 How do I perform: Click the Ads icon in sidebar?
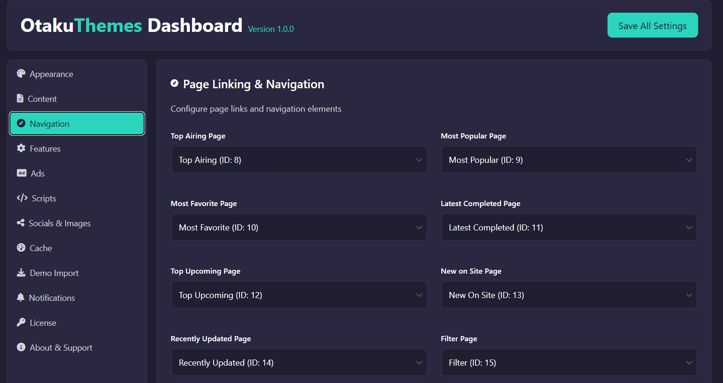tap(21, 173)
